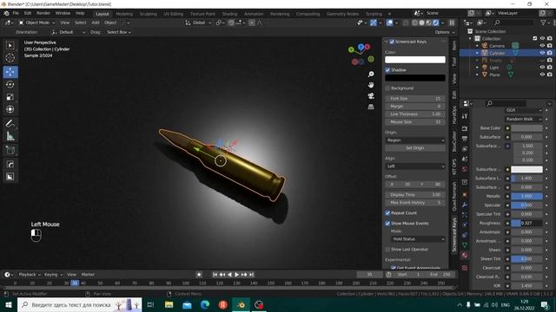Click the Play animation button
The image size is (556, 312).
tap(237, 275)
